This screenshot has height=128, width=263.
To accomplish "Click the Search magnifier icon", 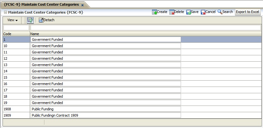I will (220, 12).
